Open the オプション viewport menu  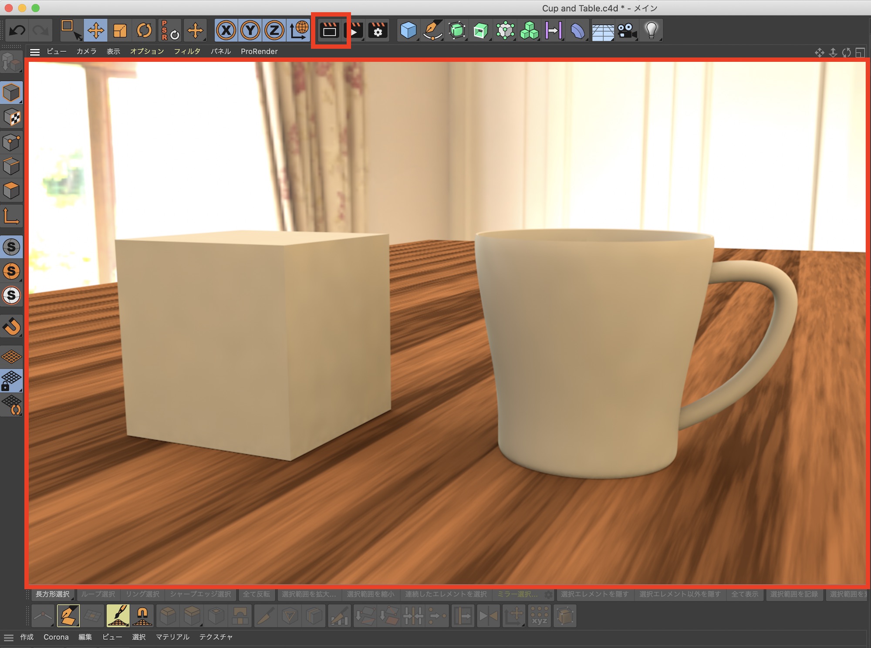(x=147, y=51)
